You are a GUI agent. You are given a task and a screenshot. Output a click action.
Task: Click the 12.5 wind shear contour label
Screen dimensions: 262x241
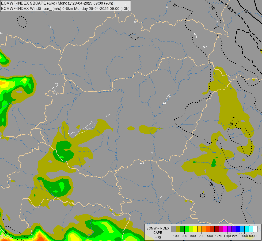(230, 9)
